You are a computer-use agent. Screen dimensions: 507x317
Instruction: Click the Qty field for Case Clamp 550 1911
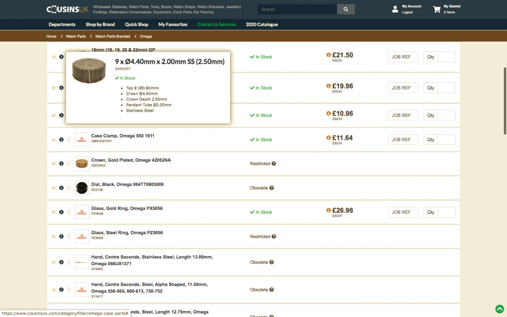coord(446,139)
